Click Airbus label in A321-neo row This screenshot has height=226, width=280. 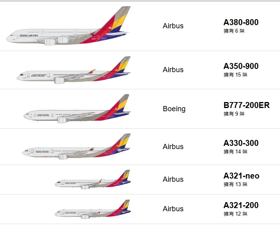173,179
